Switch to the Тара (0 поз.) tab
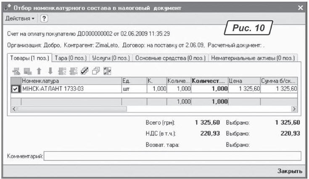The height and width of the screenshot is (179, 309). click(x=71, y=58)
